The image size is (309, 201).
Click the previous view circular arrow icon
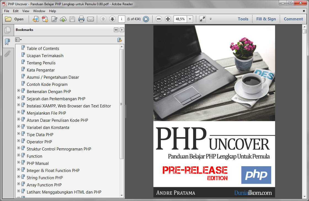pos(146,19)
